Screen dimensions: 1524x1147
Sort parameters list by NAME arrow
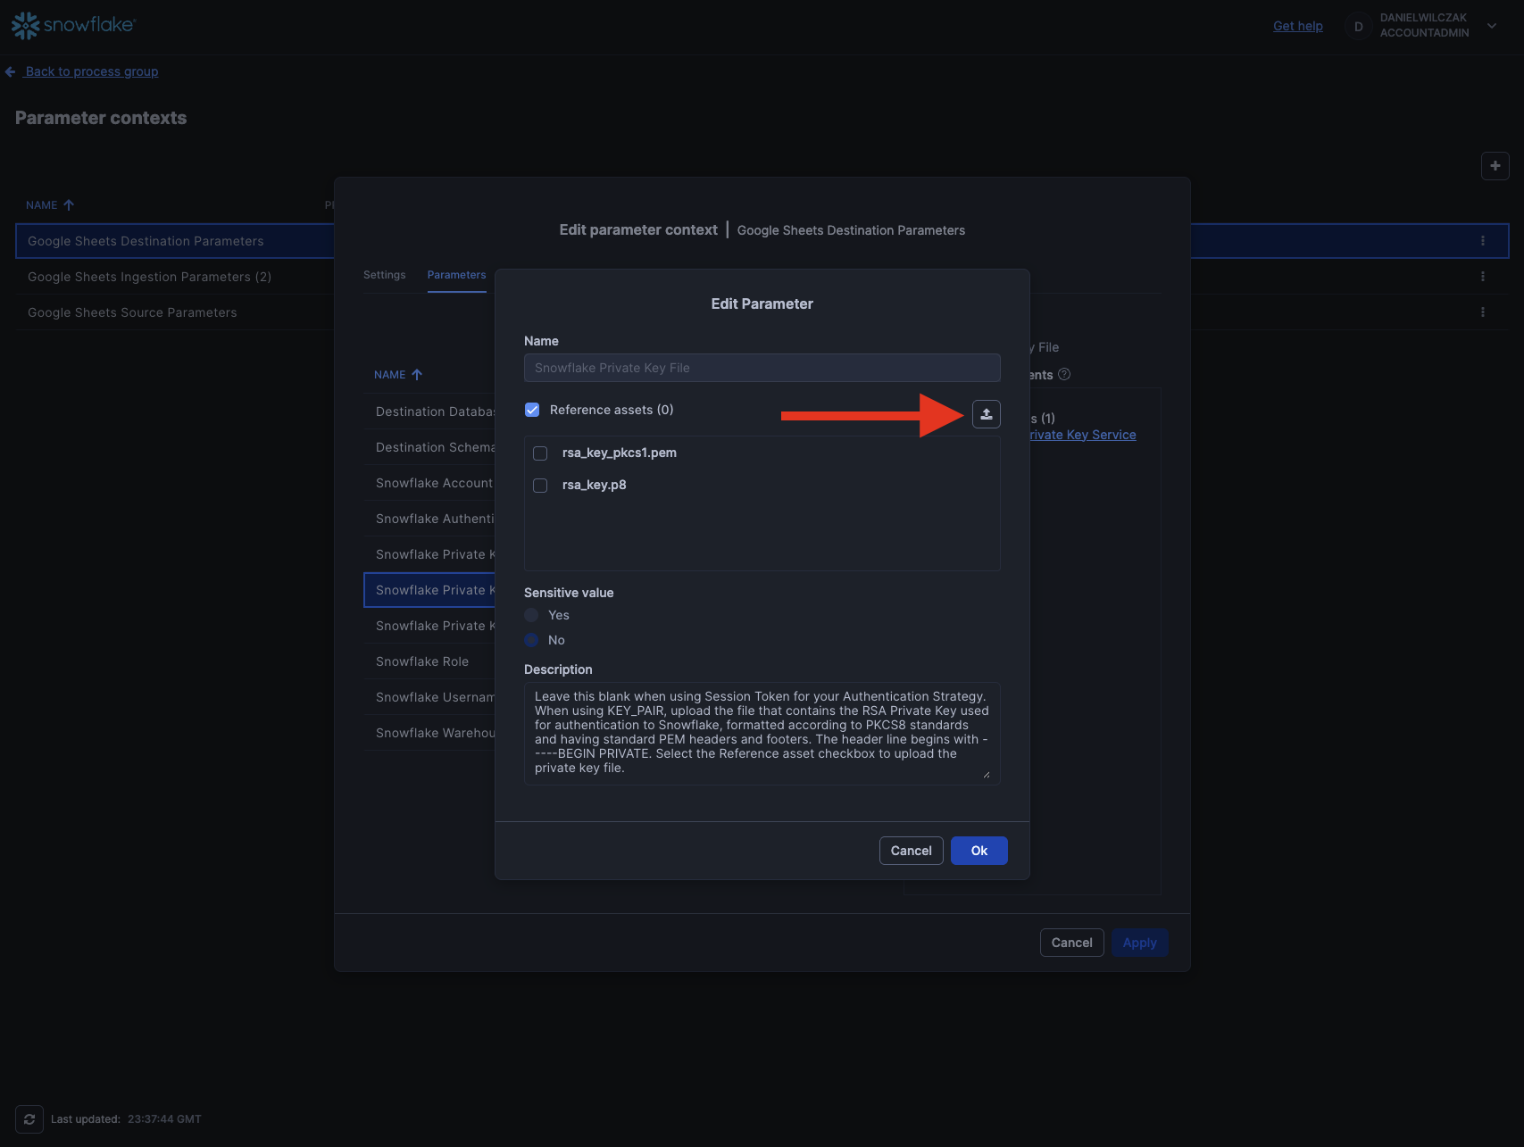pos(416,375)
